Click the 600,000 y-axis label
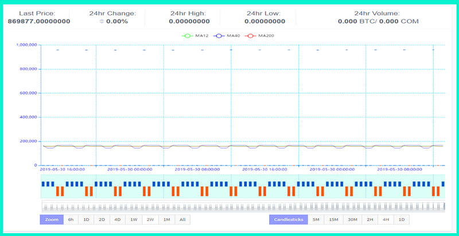The height and width of the screenshot is (236, 459). click(28, 93)
